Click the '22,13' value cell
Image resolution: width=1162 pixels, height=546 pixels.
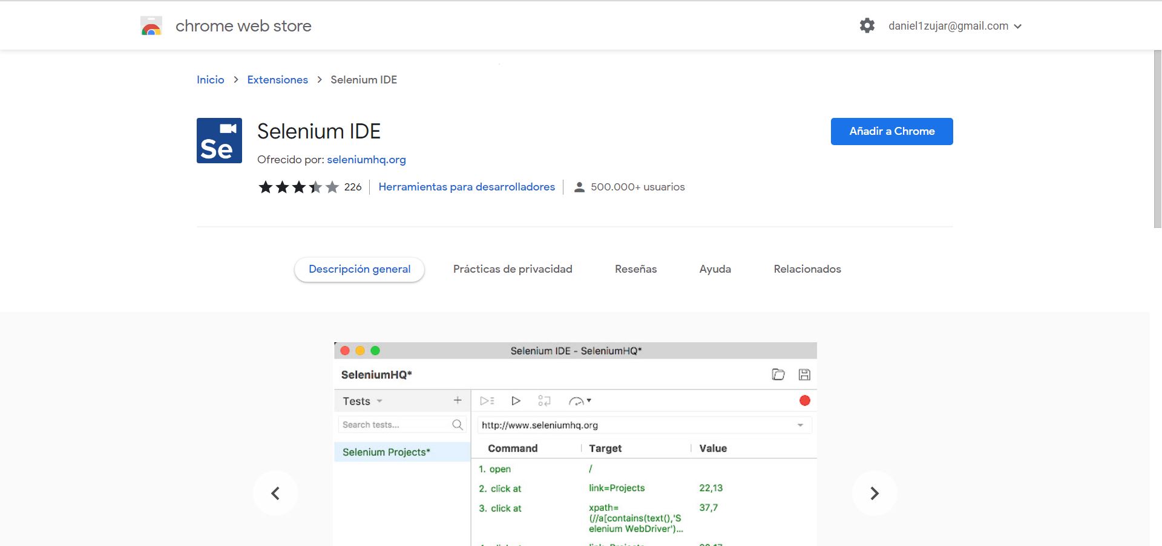711,488
